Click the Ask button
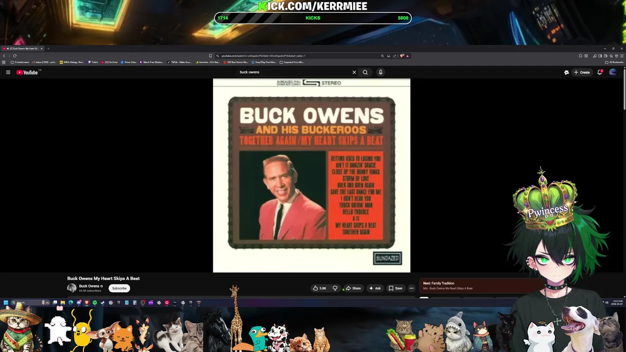Image resolution: width=626 pixels, height=352 pixels. click(375, 288)
